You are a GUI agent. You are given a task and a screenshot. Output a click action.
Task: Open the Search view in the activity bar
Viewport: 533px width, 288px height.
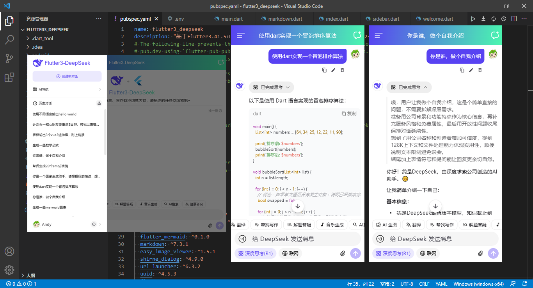pos(9,39)
